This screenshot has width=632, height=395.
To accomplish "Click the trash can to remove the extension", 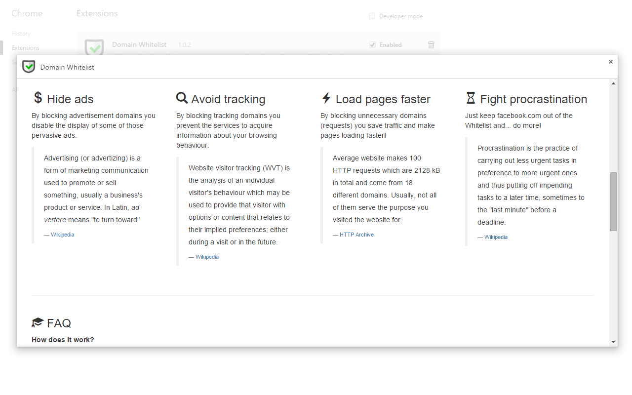I will click(x=431, y=44).
